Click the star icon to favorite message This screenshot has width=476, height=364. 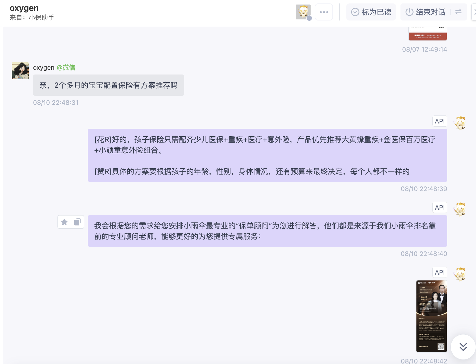pos(64,222)
